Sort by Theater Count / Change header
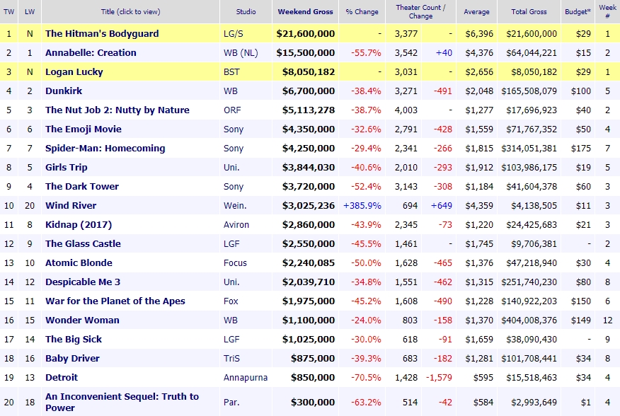 tap(420, 11)
